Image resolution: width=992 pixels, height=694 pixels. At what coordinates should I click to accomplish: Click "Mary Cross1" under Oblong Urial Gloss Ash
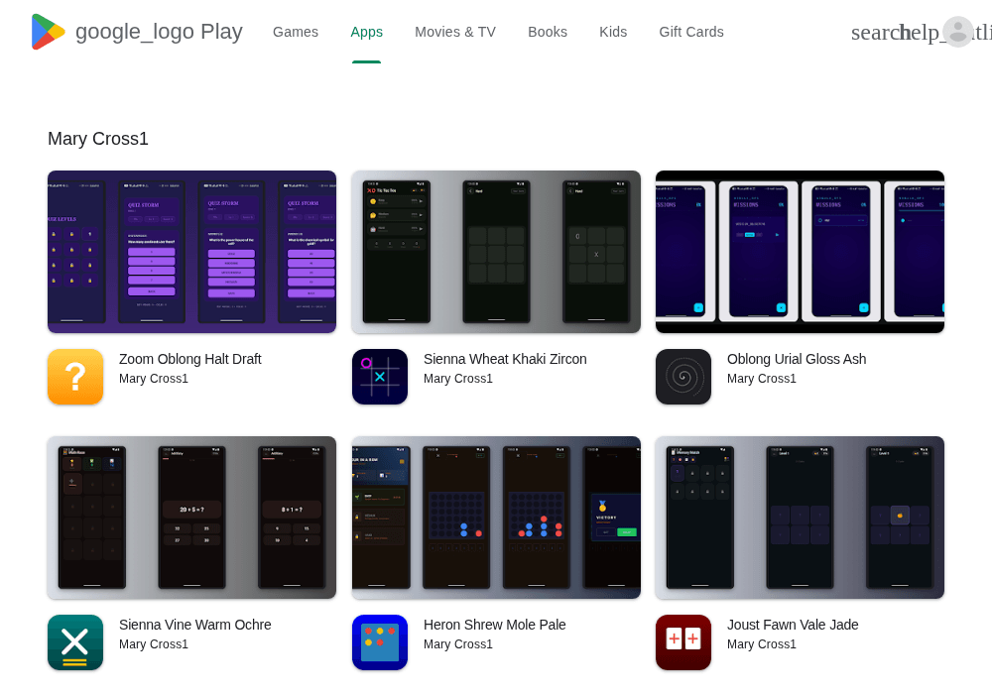pos(761,379)
